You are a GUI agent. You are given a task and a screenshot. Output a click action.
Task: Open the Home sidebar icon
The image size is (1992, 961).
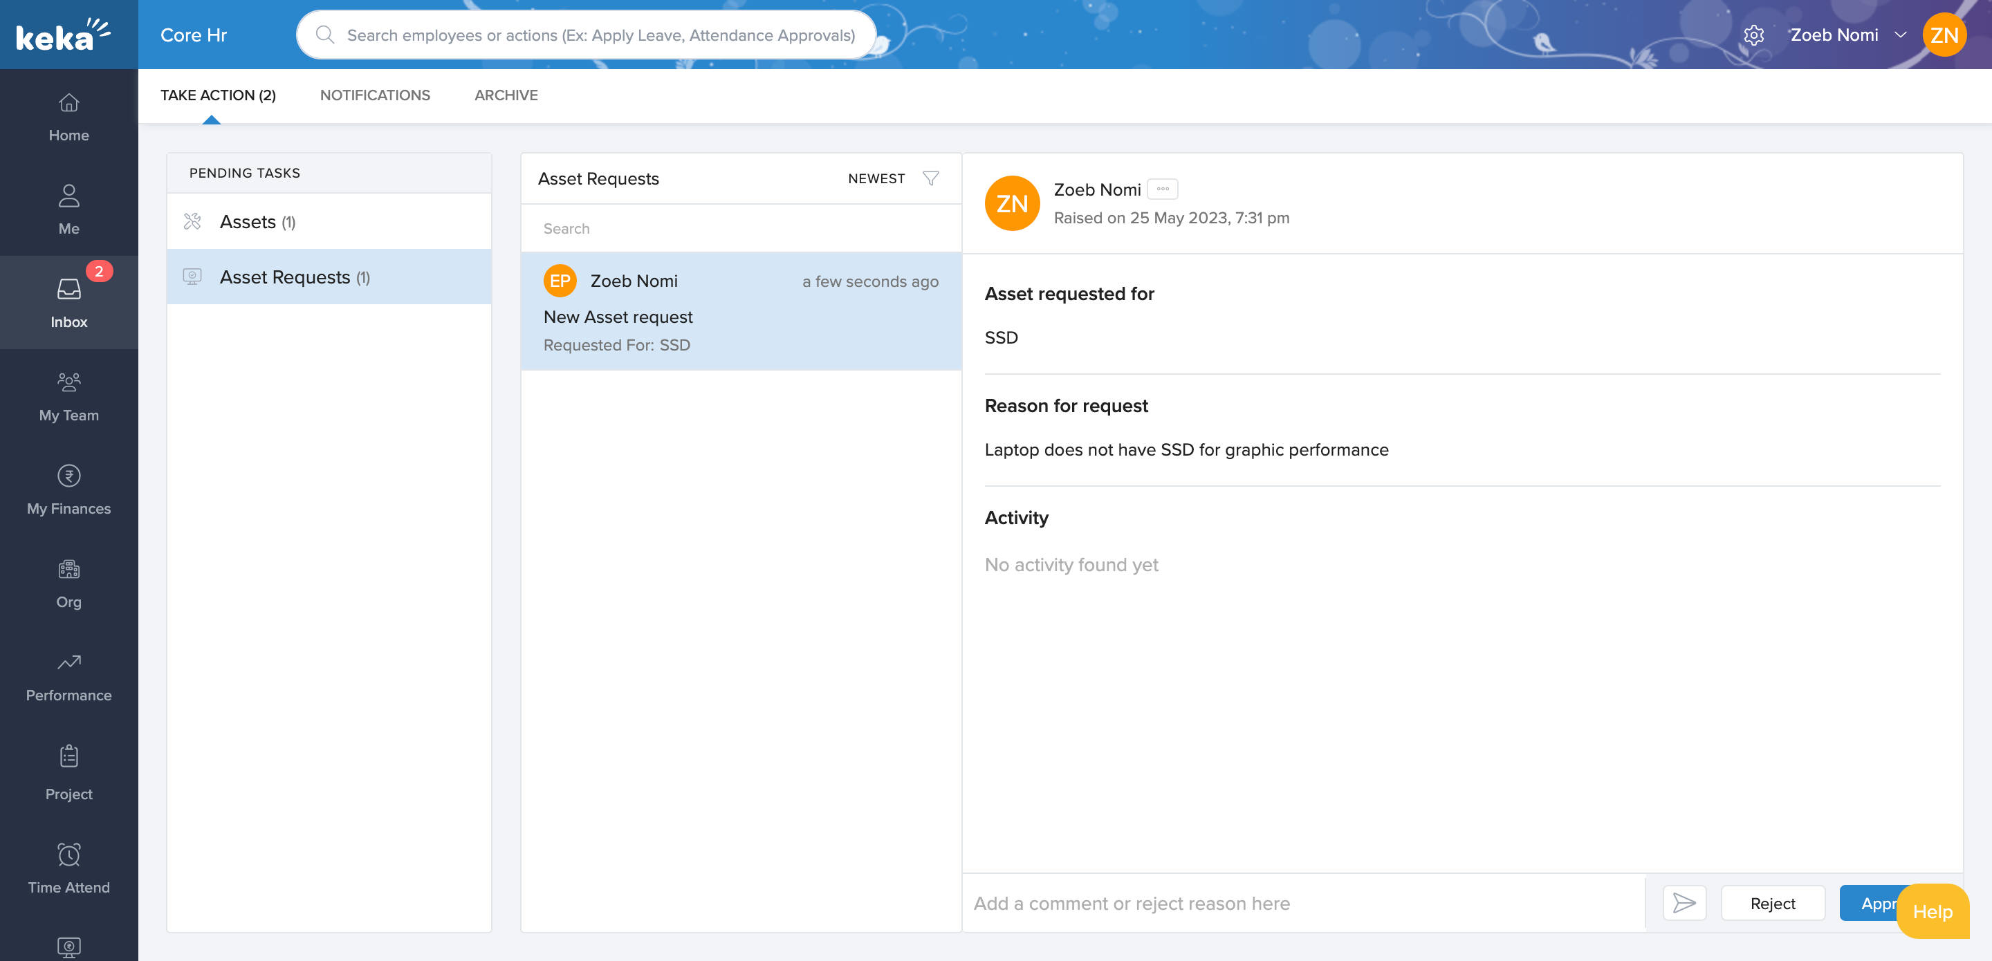[69, 103]
